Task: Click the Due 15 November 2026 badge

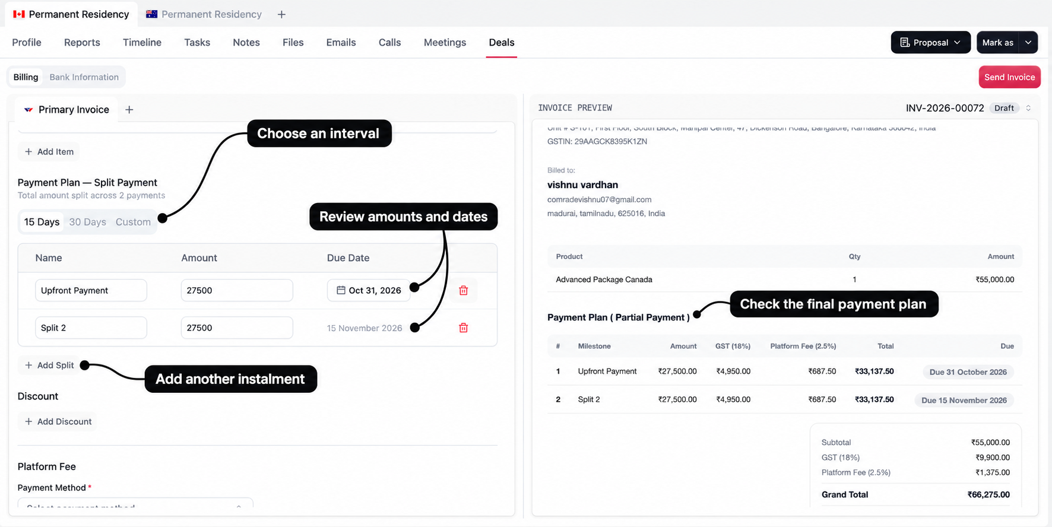Action: pos(964,401)
